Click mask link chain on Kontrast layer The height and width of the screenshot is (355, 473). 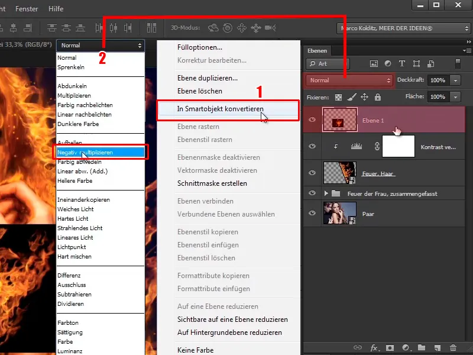(377, 146)
